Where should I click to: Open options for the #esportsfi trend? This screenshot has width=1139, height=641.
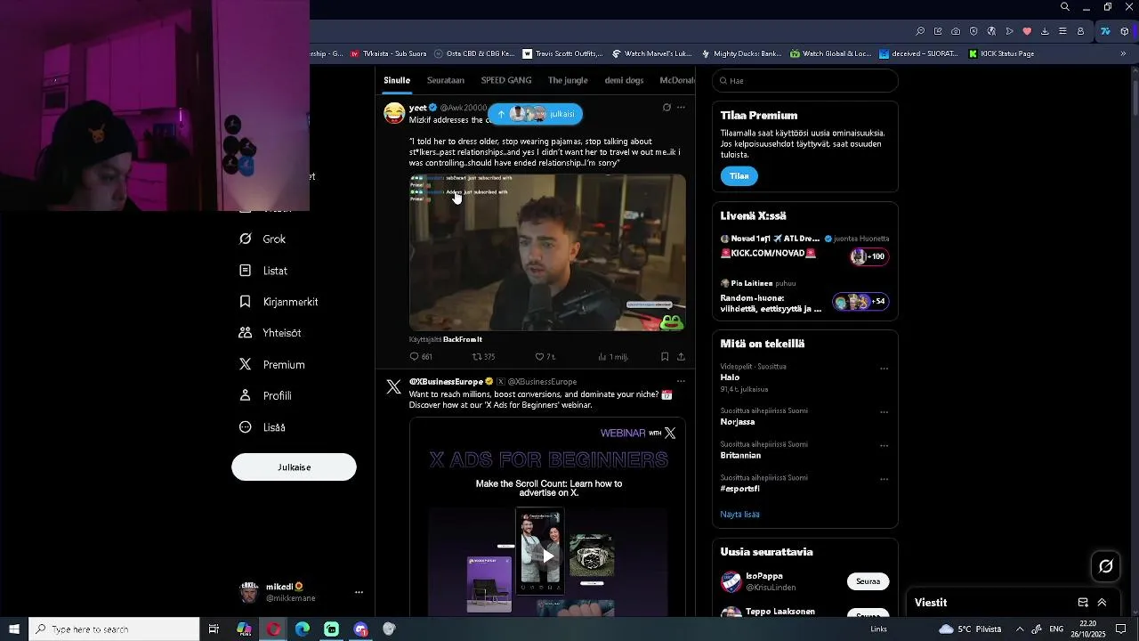(x=885, y=479)
